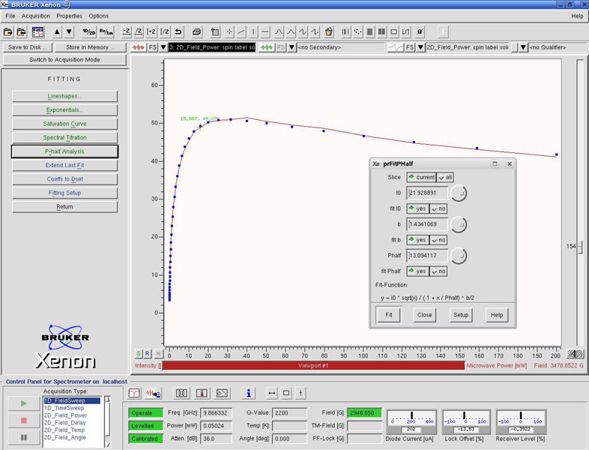Choose P-half Analysis in fitting panel
This screenshot has width=589, height=450.
(64, 151)
